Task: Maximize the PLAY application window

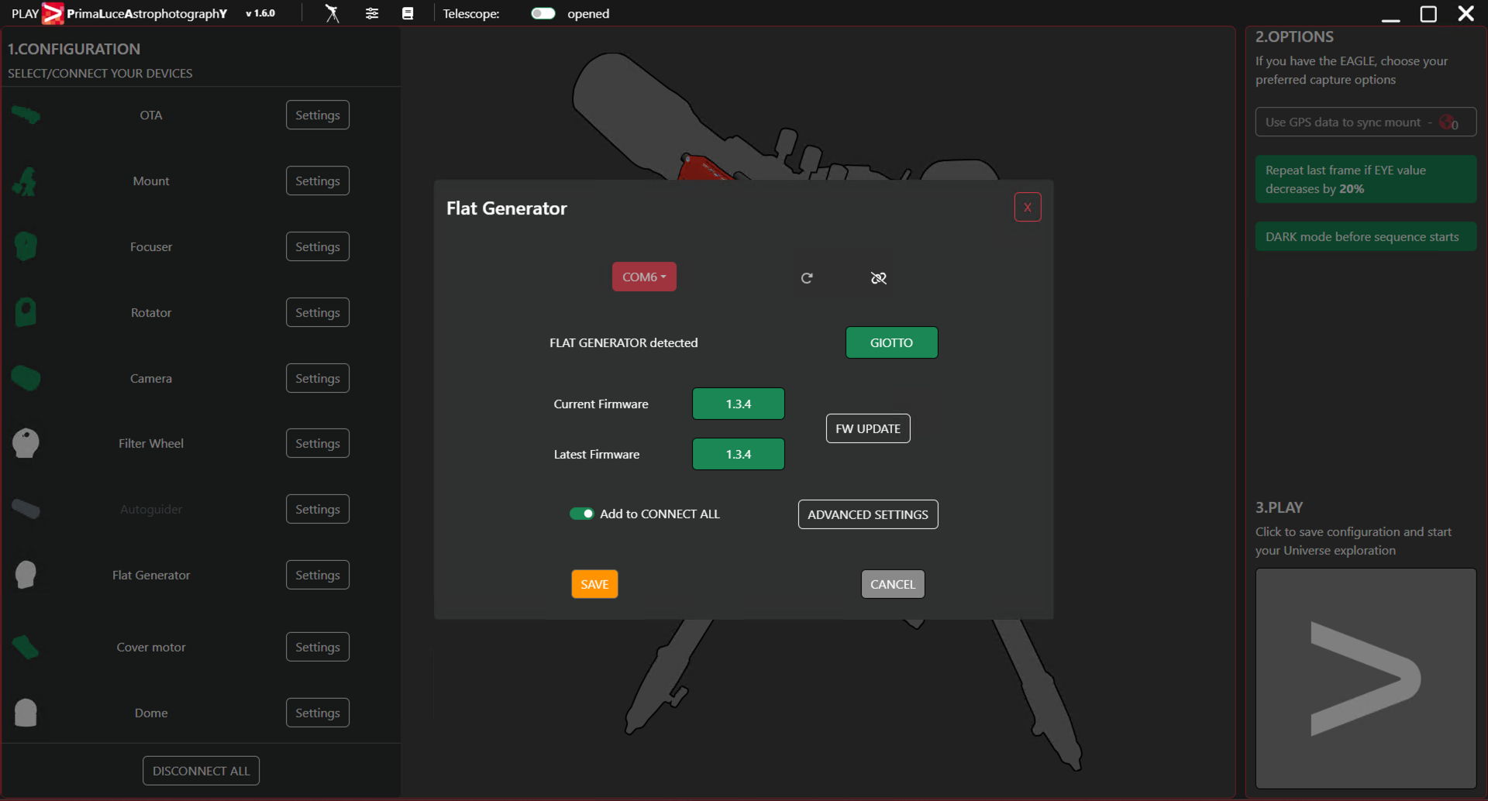Action: click(1428, 14)
